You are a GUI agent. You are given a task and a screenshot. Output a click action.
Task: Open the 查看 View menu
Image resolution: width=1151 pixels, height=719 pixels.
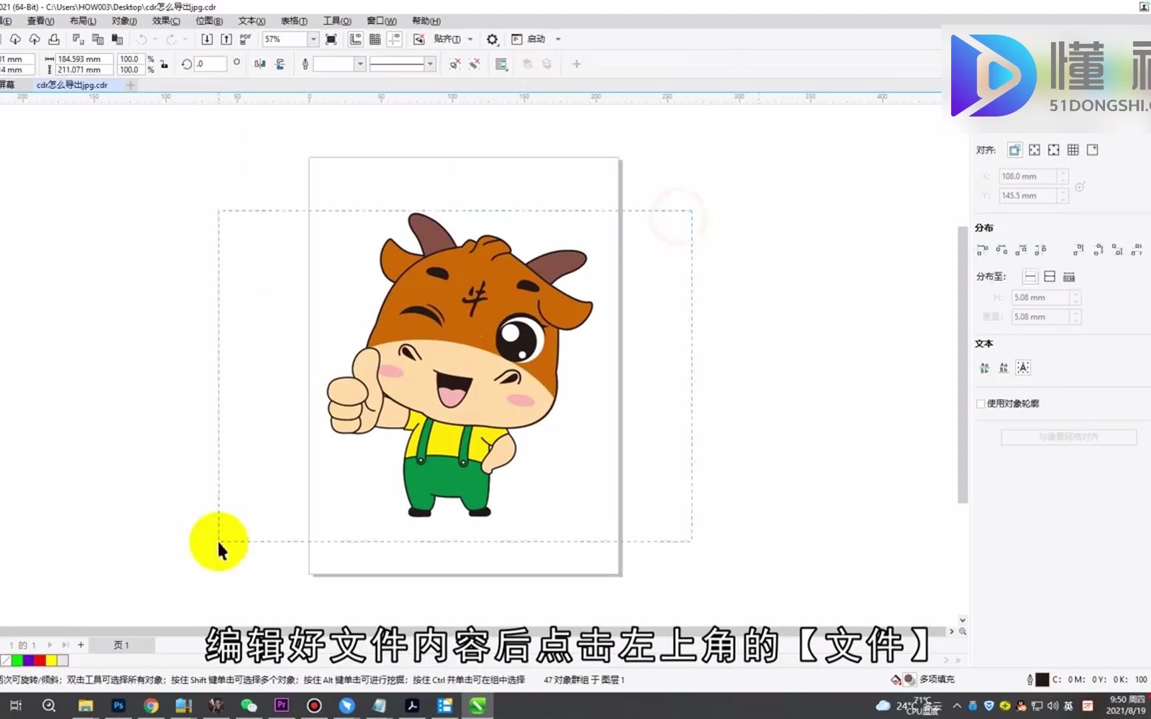coord(40,21)
